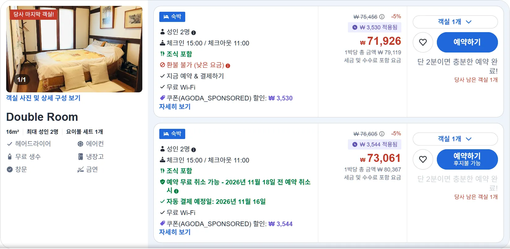510x249 pixels.
Task: Click 자세히 보기 under the ₩3,530 coupon
Action: point(175,107)
